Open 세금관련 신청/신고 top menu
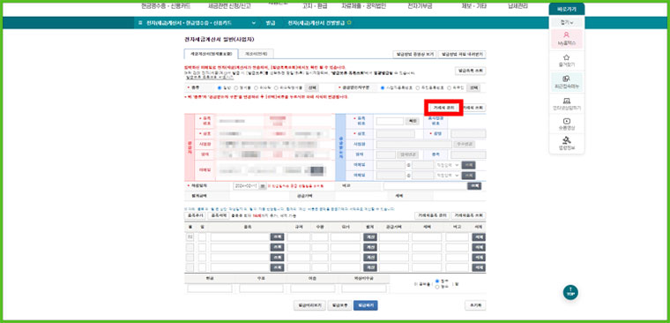The width and height of the screenshot is (670, 323). 229,6
